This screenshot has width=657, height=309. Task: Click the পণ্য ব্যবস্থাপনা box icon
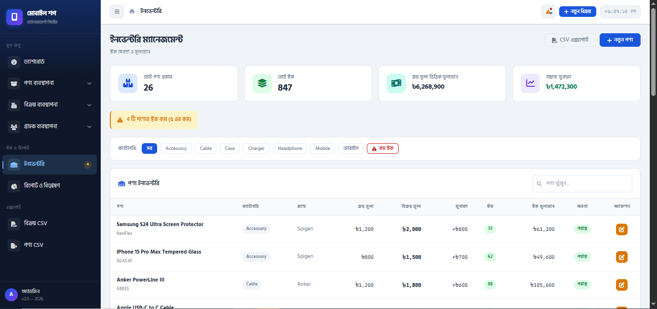14,83
